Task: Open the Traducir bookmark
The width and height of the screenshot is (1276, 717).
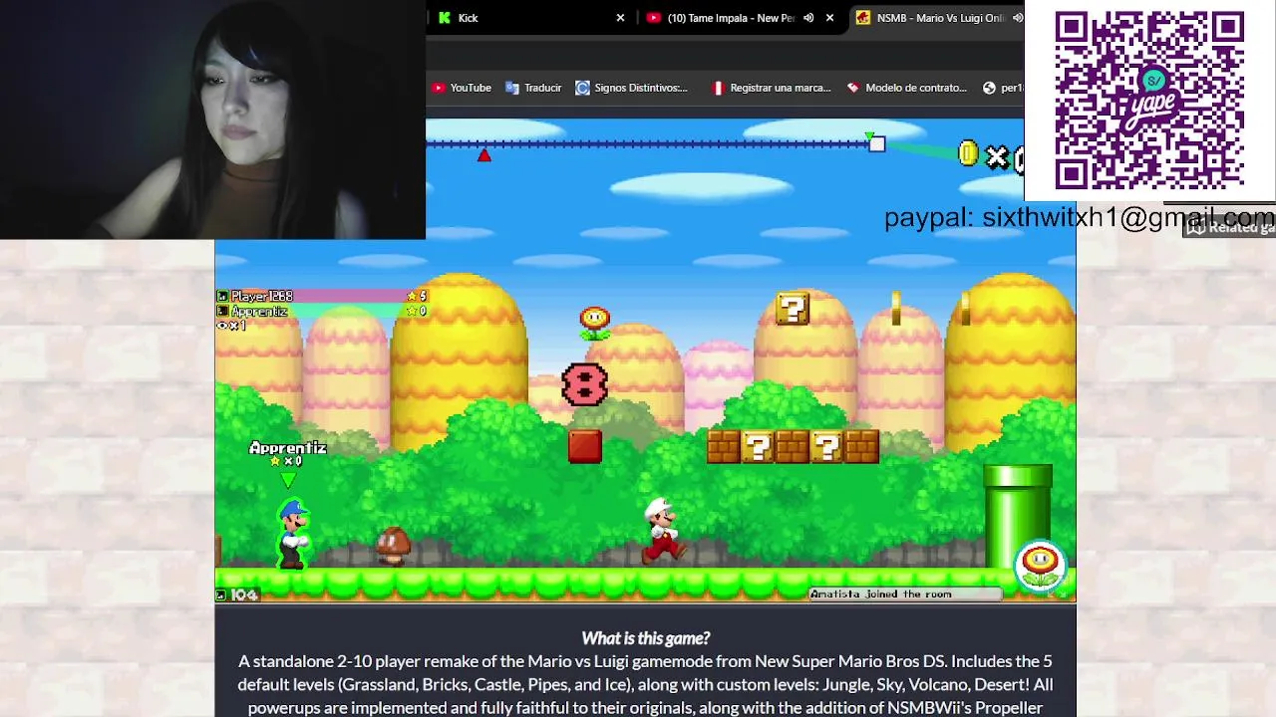Action: 533,88
